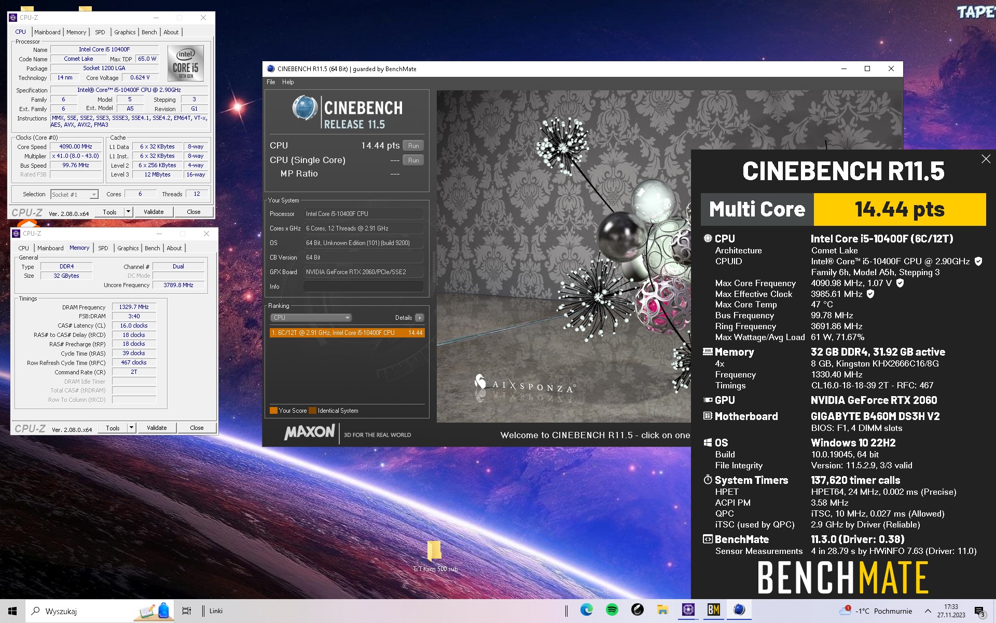Open About tab in top CPU-Z window

(x=171, y=32)
